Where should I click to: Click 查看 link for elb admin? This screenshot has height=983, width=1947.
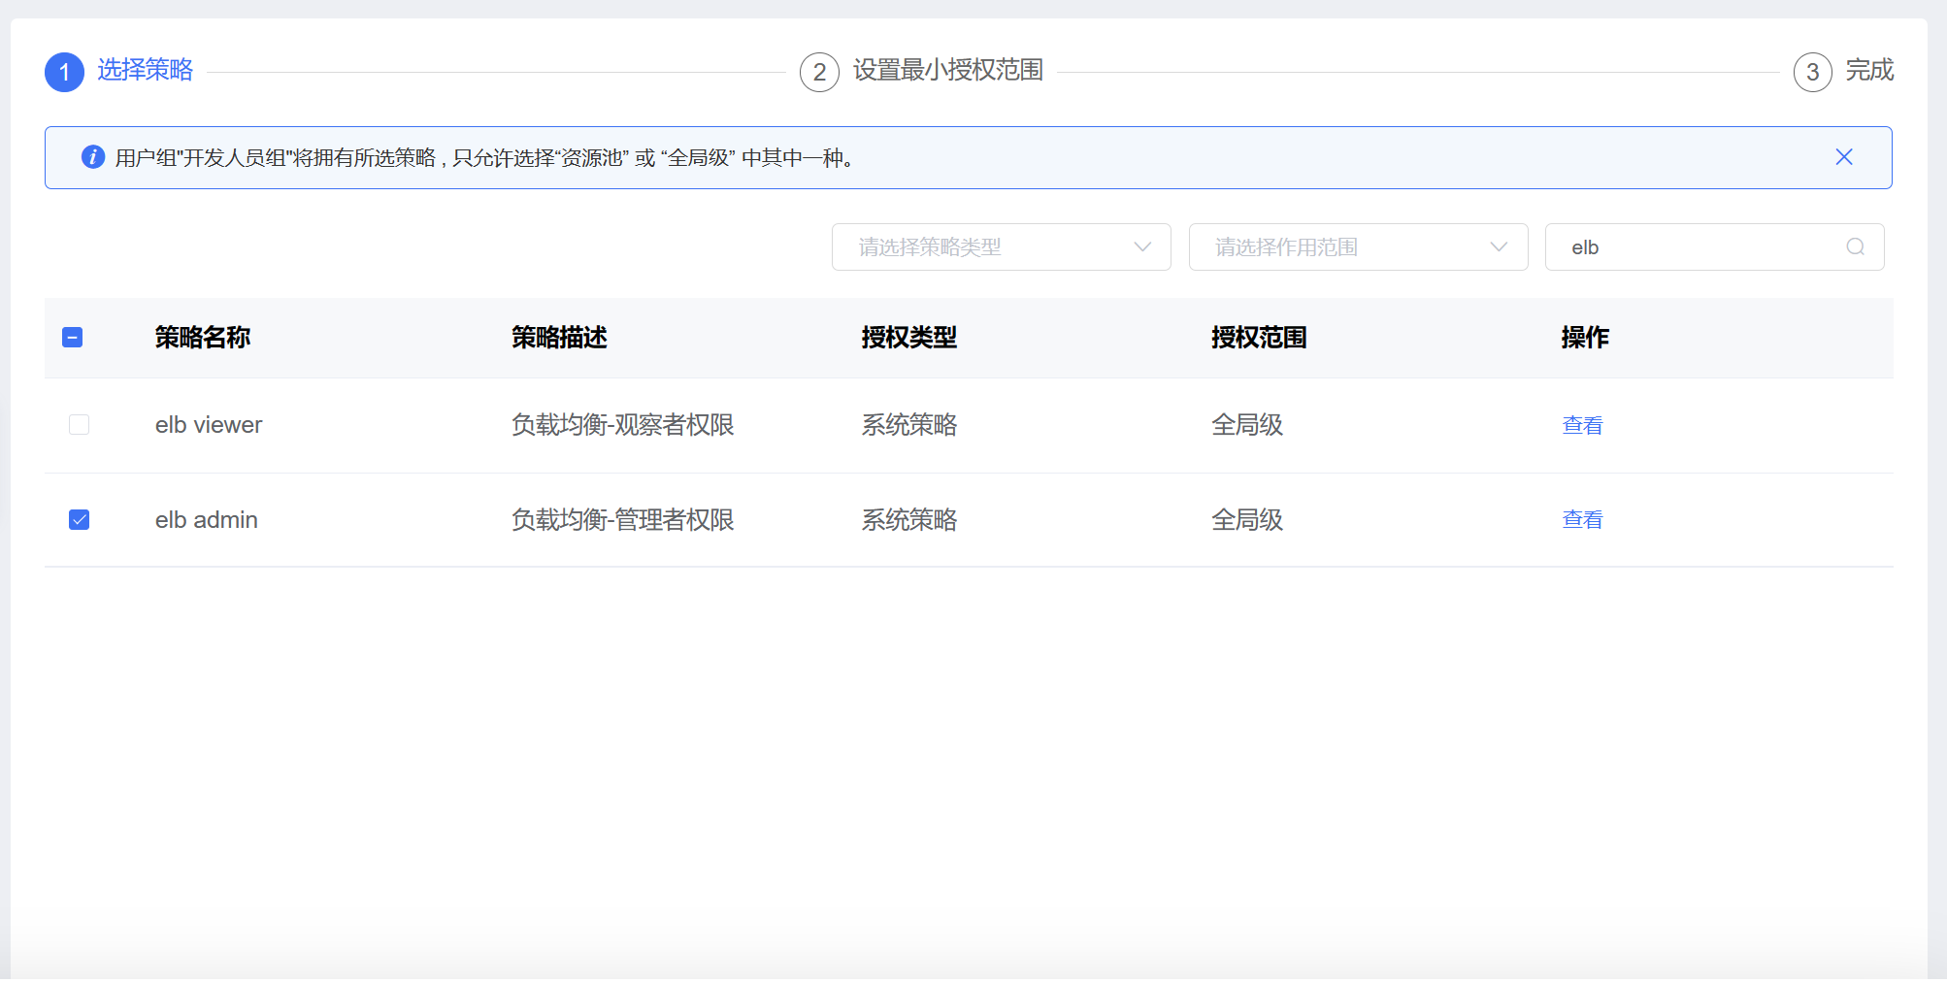(1582, 520)
